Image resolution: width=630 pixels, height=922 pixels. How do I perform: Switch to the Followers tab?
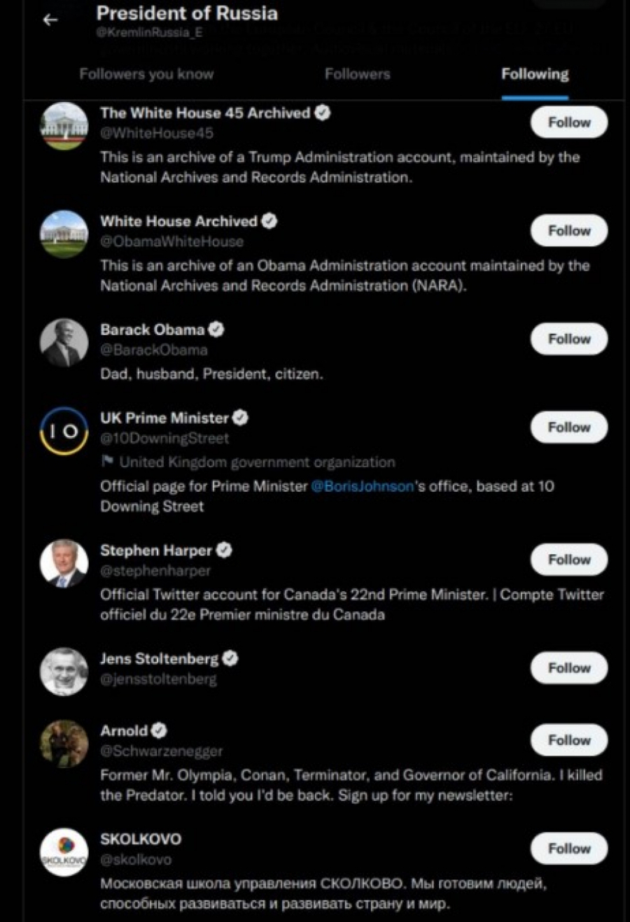(357, 74)
